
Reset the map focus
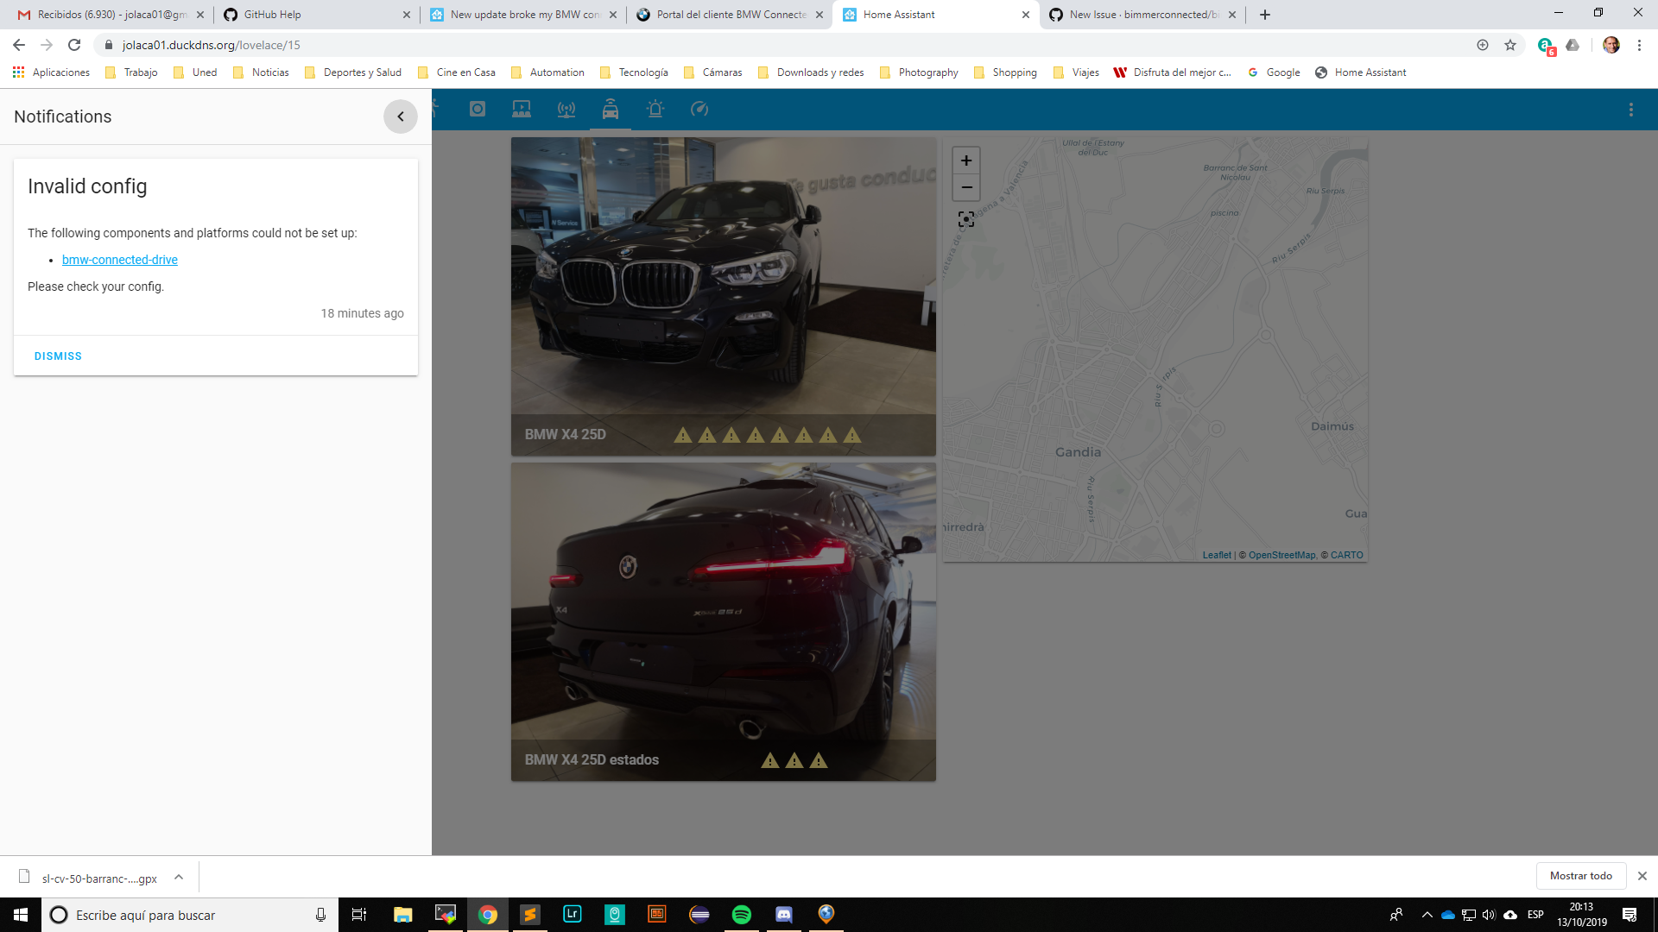pos(966,219)
